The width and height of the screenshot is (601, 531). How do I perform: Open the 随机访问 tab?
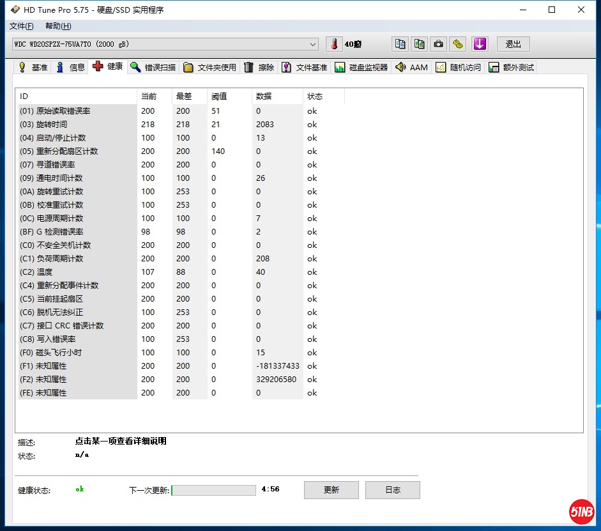tap(458, 68)
